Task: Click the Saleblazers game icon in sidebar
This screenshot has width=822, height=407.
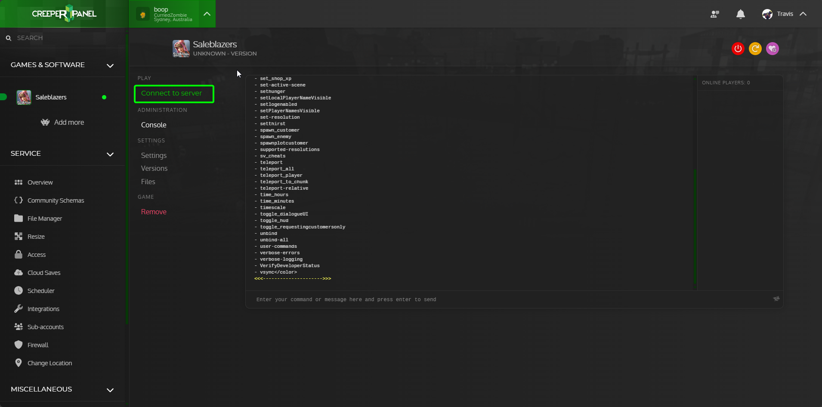Action: tap(24, 97)
